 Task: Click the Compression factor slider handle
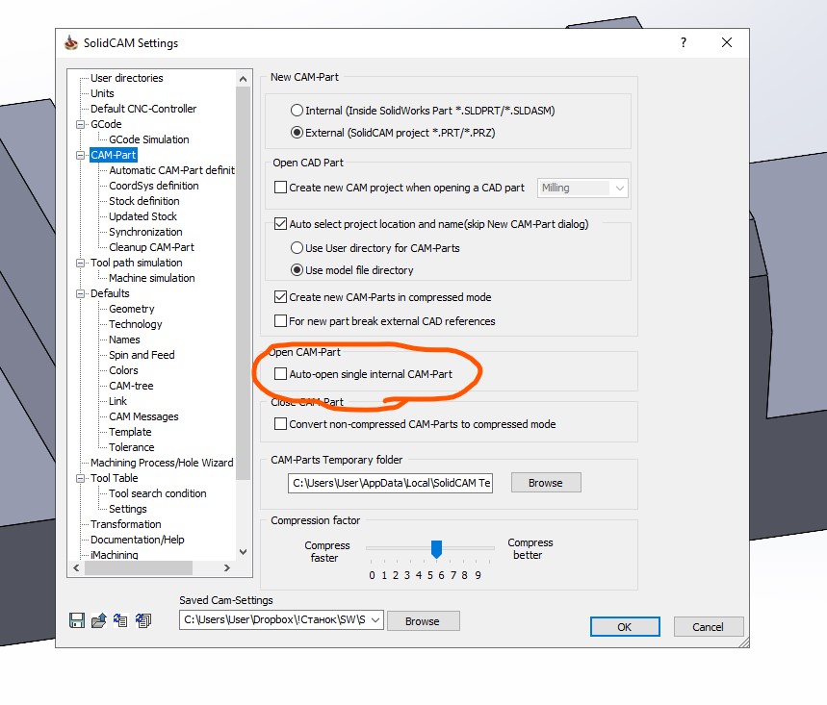point(436,548)
